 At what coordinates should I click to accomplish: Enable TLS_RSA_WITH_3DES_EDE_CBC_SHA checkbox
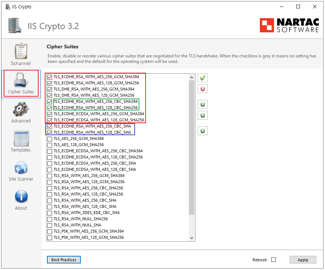click(49, 213)
